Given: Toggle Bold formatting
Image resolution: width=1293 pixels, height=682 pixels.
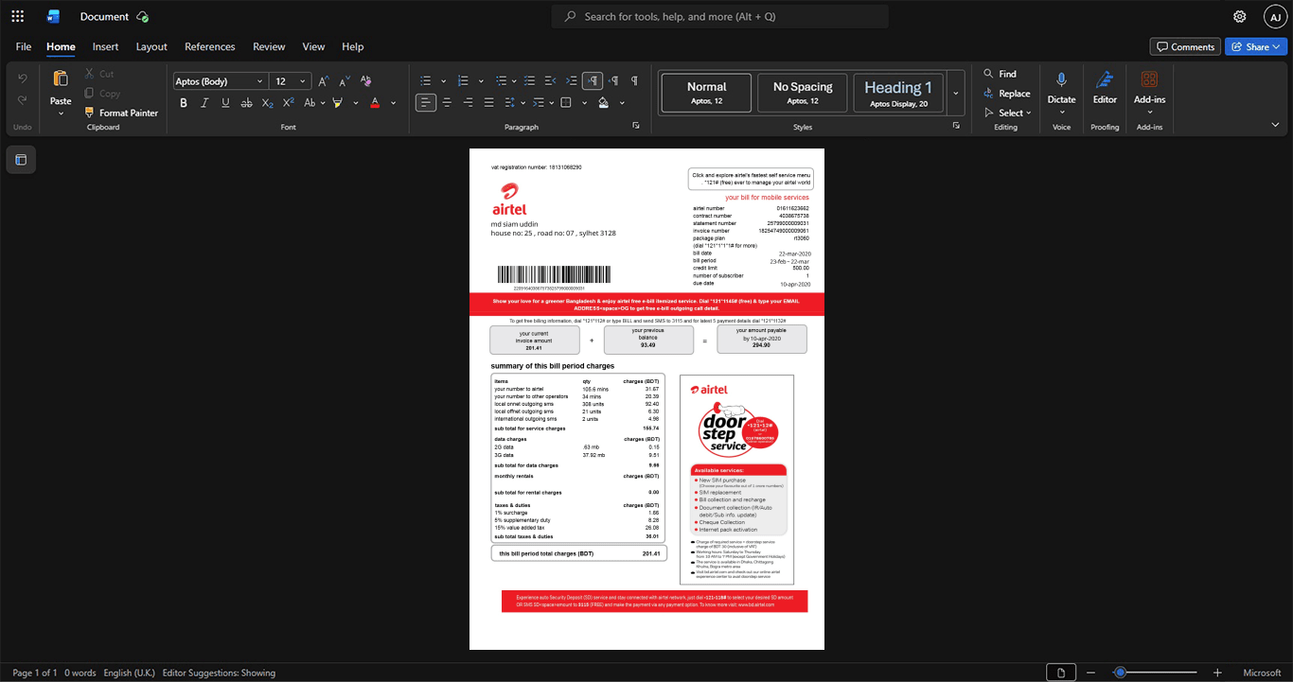Looking at the screenshot, I should pos(184,103).
